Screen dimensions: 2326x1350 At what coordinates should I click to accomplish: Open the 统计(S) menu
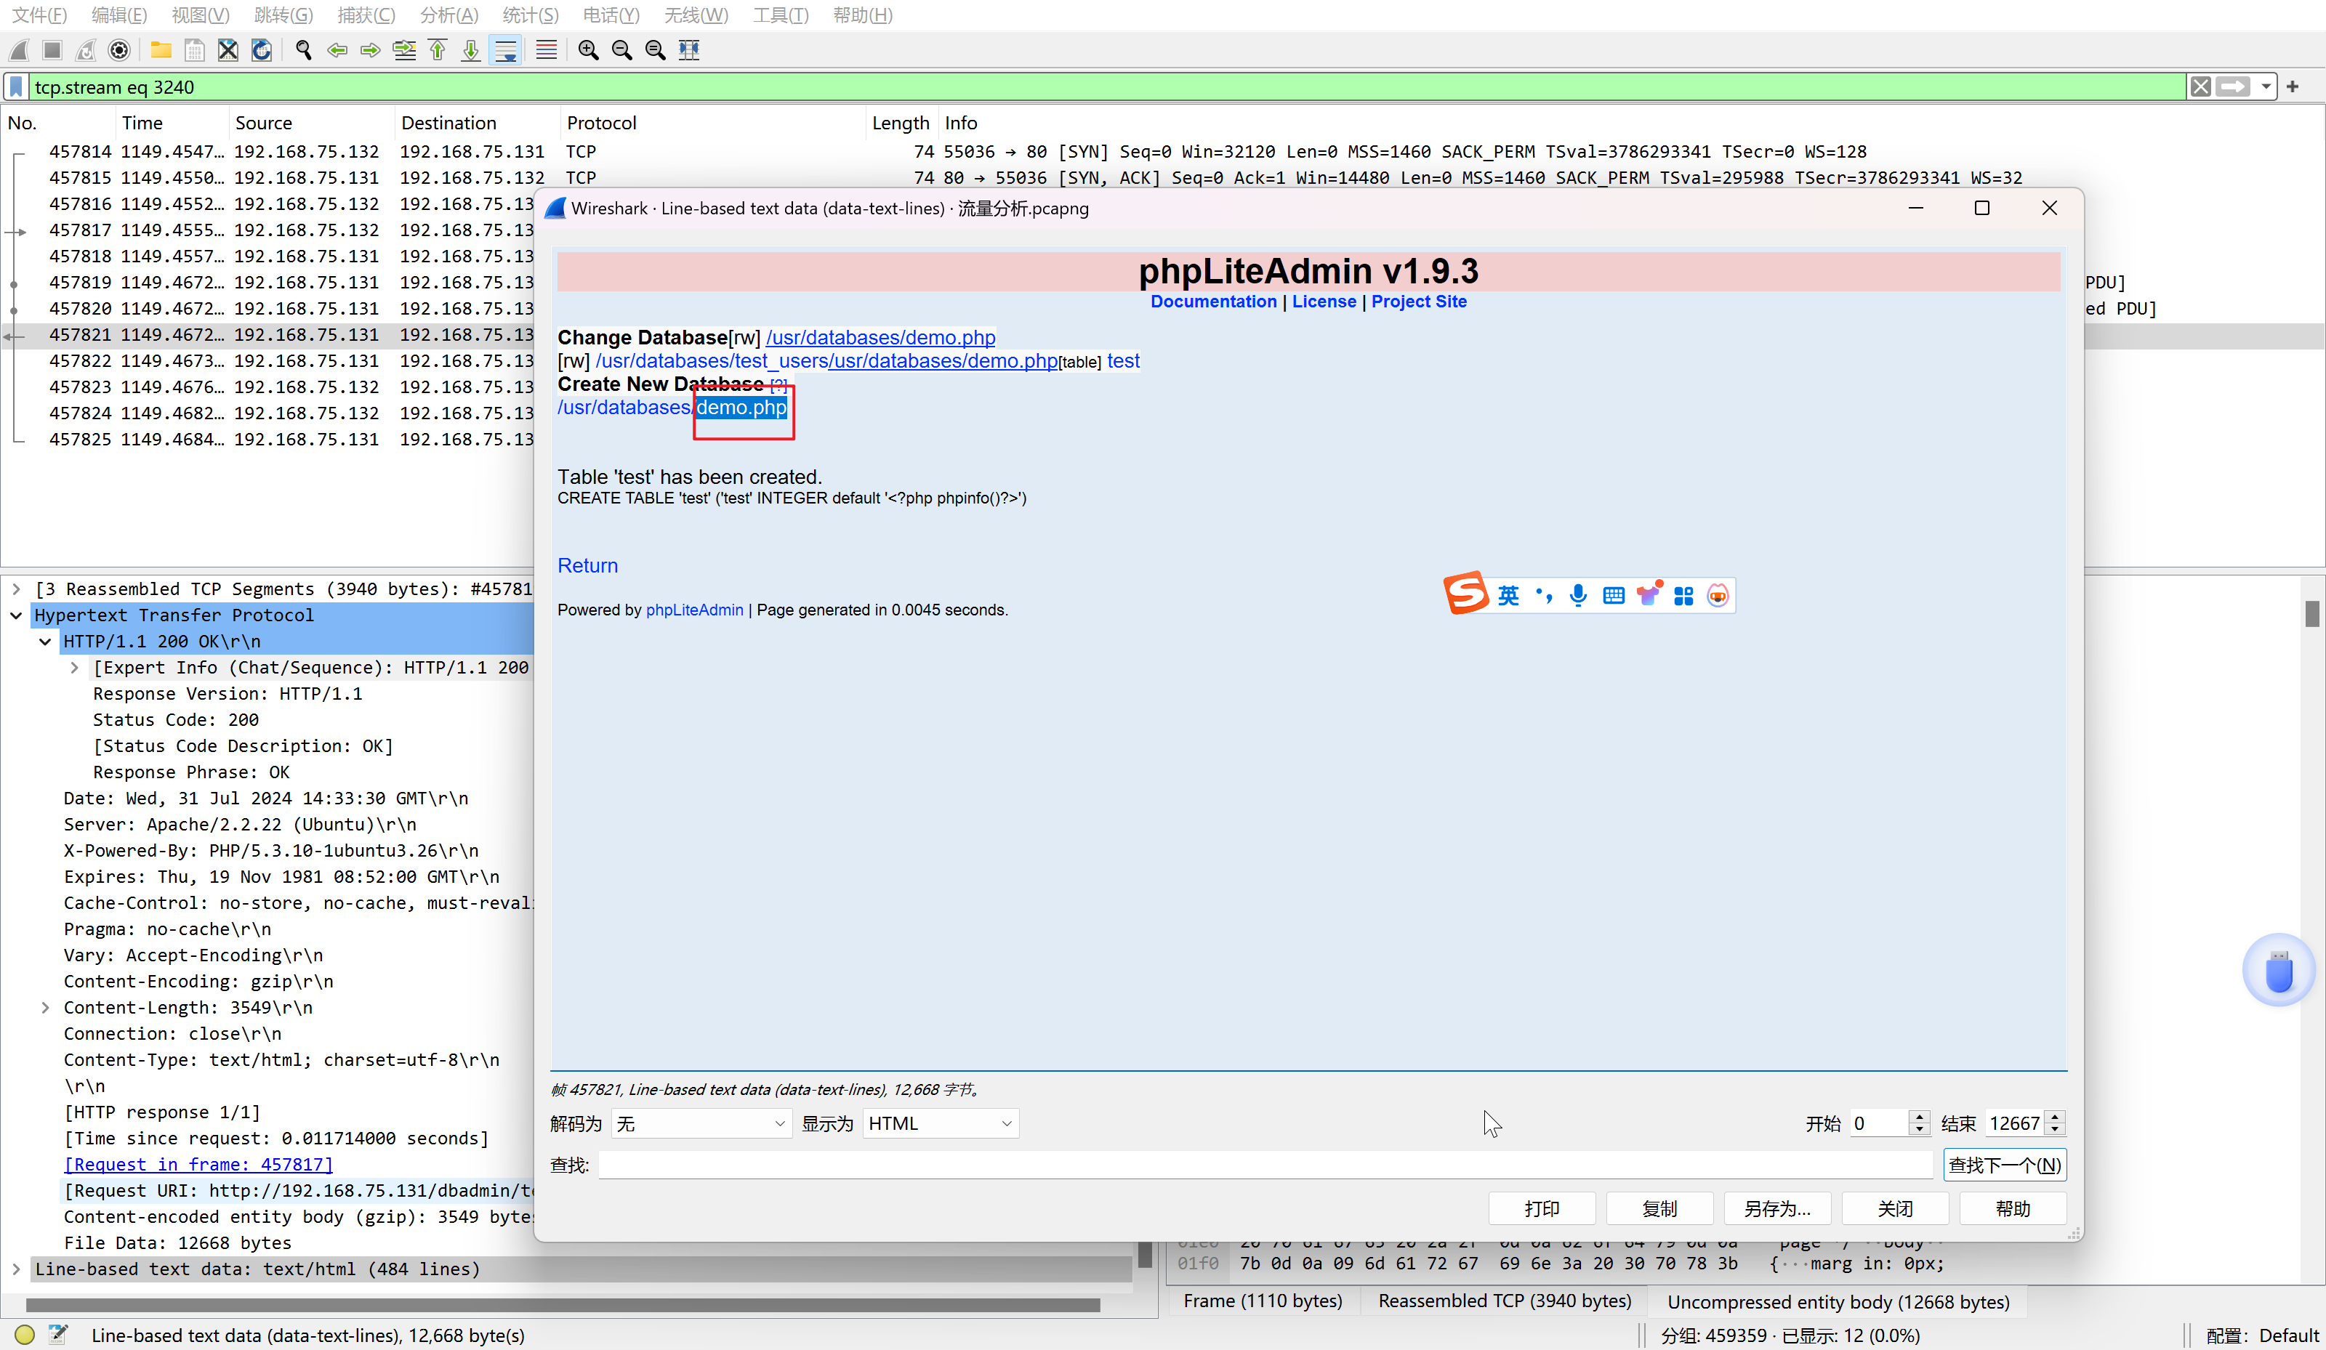[530, 15]
